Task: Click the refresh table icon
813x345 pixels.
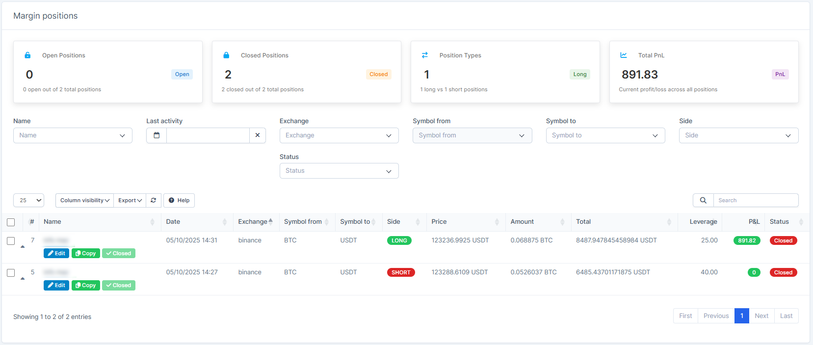Action: (154, 200)
